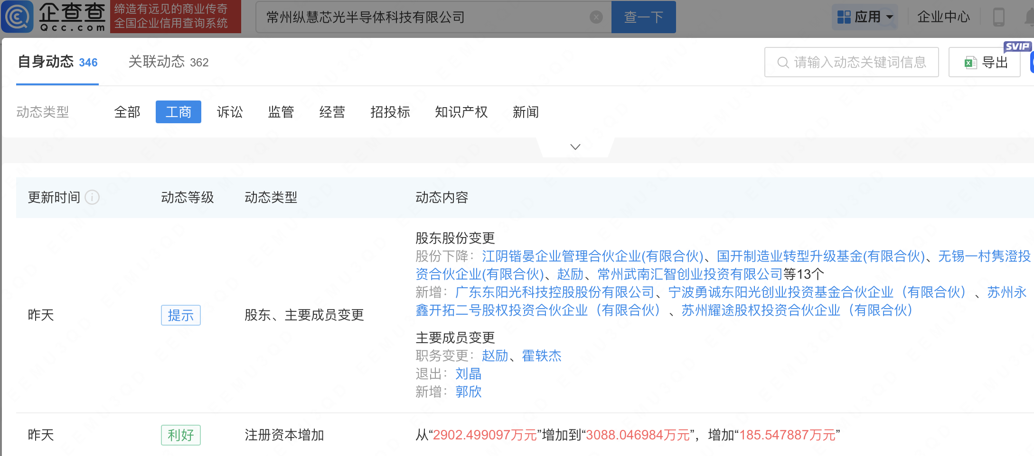Click the search magnifier icon in keyword box
This screenshot has width=1034, height=456.
pos(782,63)
